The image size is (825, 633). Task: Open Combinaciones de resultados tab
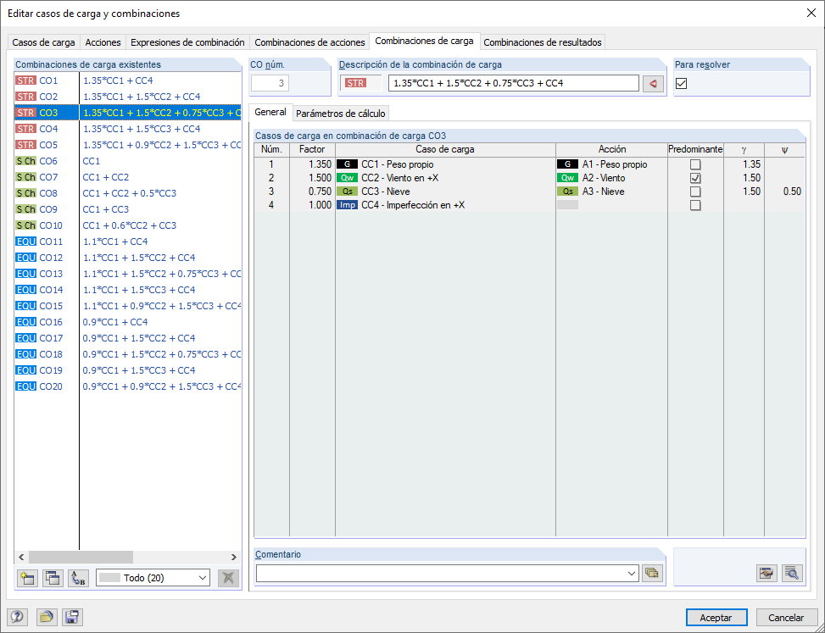click(543, 42)
